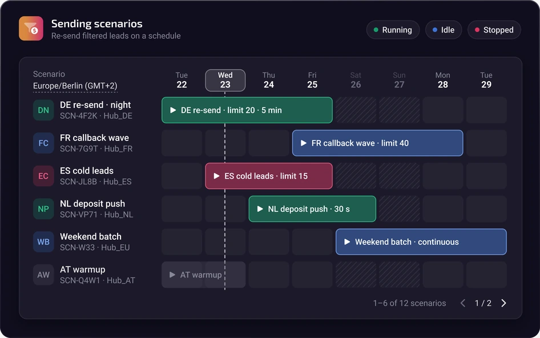The image size is (540, 338).
Task: Click the 'SCN-7G9T · Hub_FR' identifier
Action: pos(96,148)
